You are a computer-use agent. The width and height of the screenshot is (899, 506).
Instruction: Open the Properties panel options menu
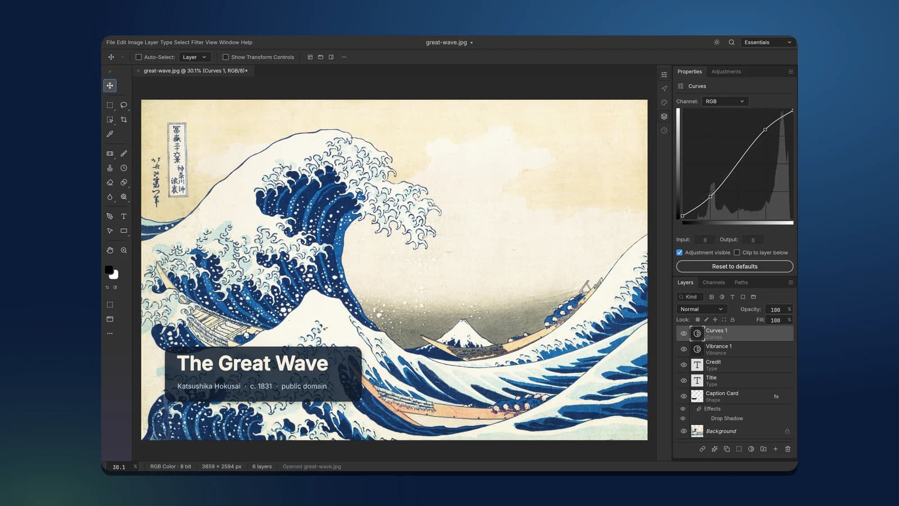(x=791, y=71)
